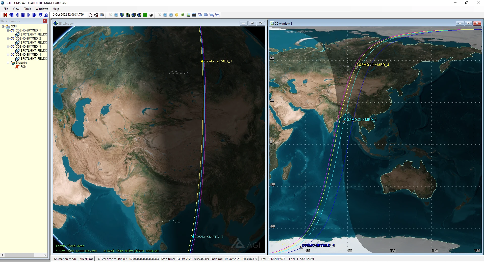Open the File menu
Screen dimensions: 484x262
tap(6, 9)
